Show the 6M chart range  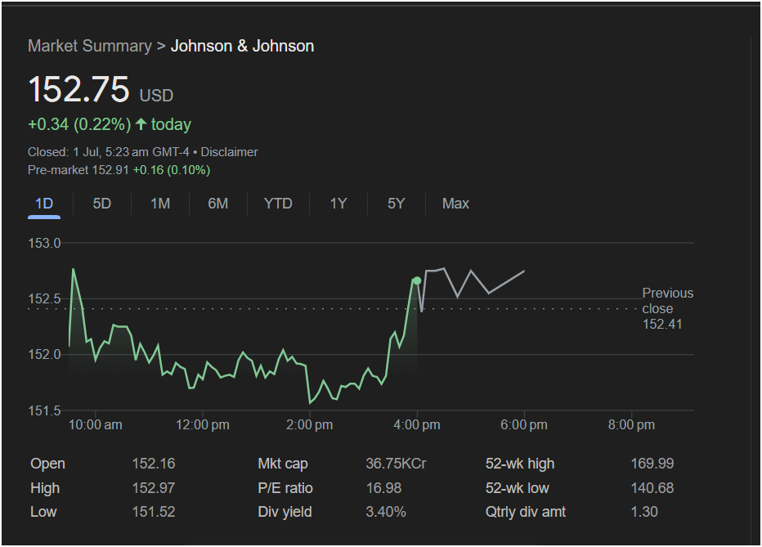(x=218, y=204)
